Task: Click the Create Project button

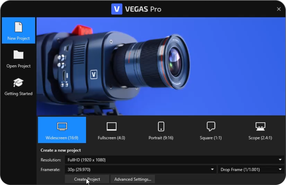Action: pos(87,179)
